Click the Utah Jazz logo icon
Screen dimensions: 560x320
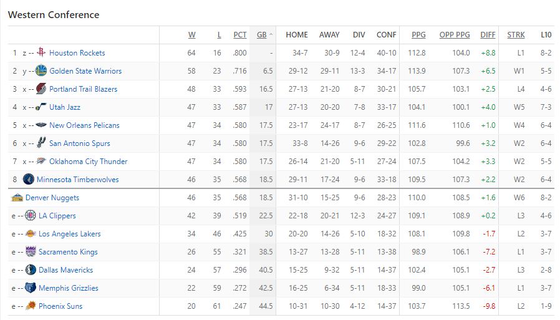click(x=41, y=107)
